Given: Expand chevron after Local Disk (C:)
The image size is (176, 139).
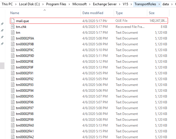Looking at the screenshot, I should [x=43, y=4].
